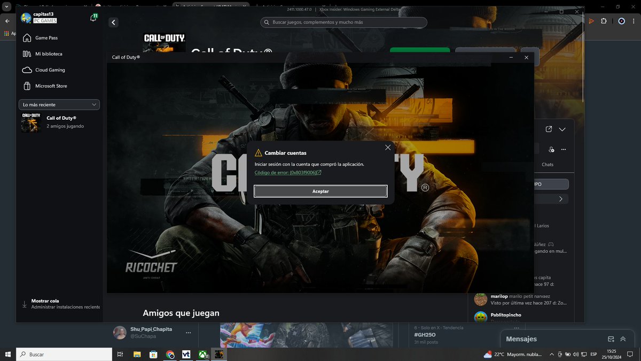This screenshot has width=641, height=361.
Task: Switch to Call of Duty taskbar icon
Action: coord(220,354)
